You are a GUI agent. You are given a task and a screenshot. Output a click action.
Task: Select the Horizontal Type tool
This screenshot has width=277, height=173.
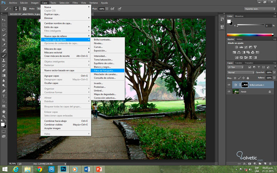tap(4, 96)
